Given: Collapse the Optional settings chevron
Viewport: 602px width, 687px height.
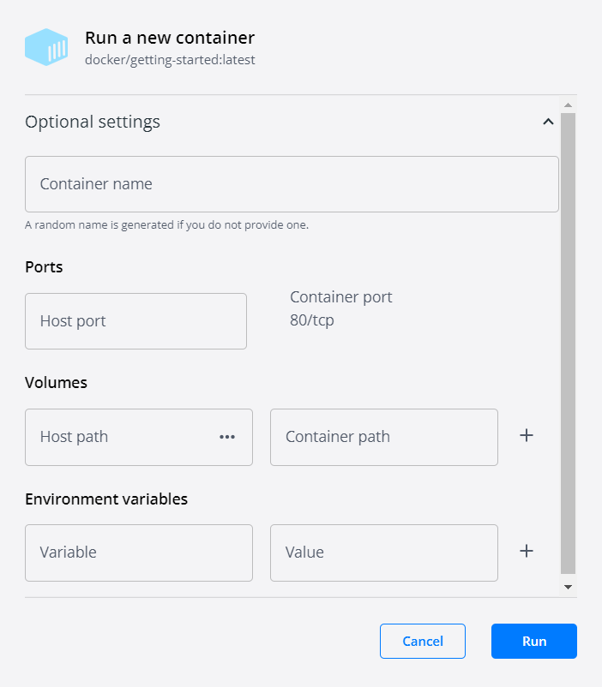Looking at the screenshot, I should (x=548, y=122).
